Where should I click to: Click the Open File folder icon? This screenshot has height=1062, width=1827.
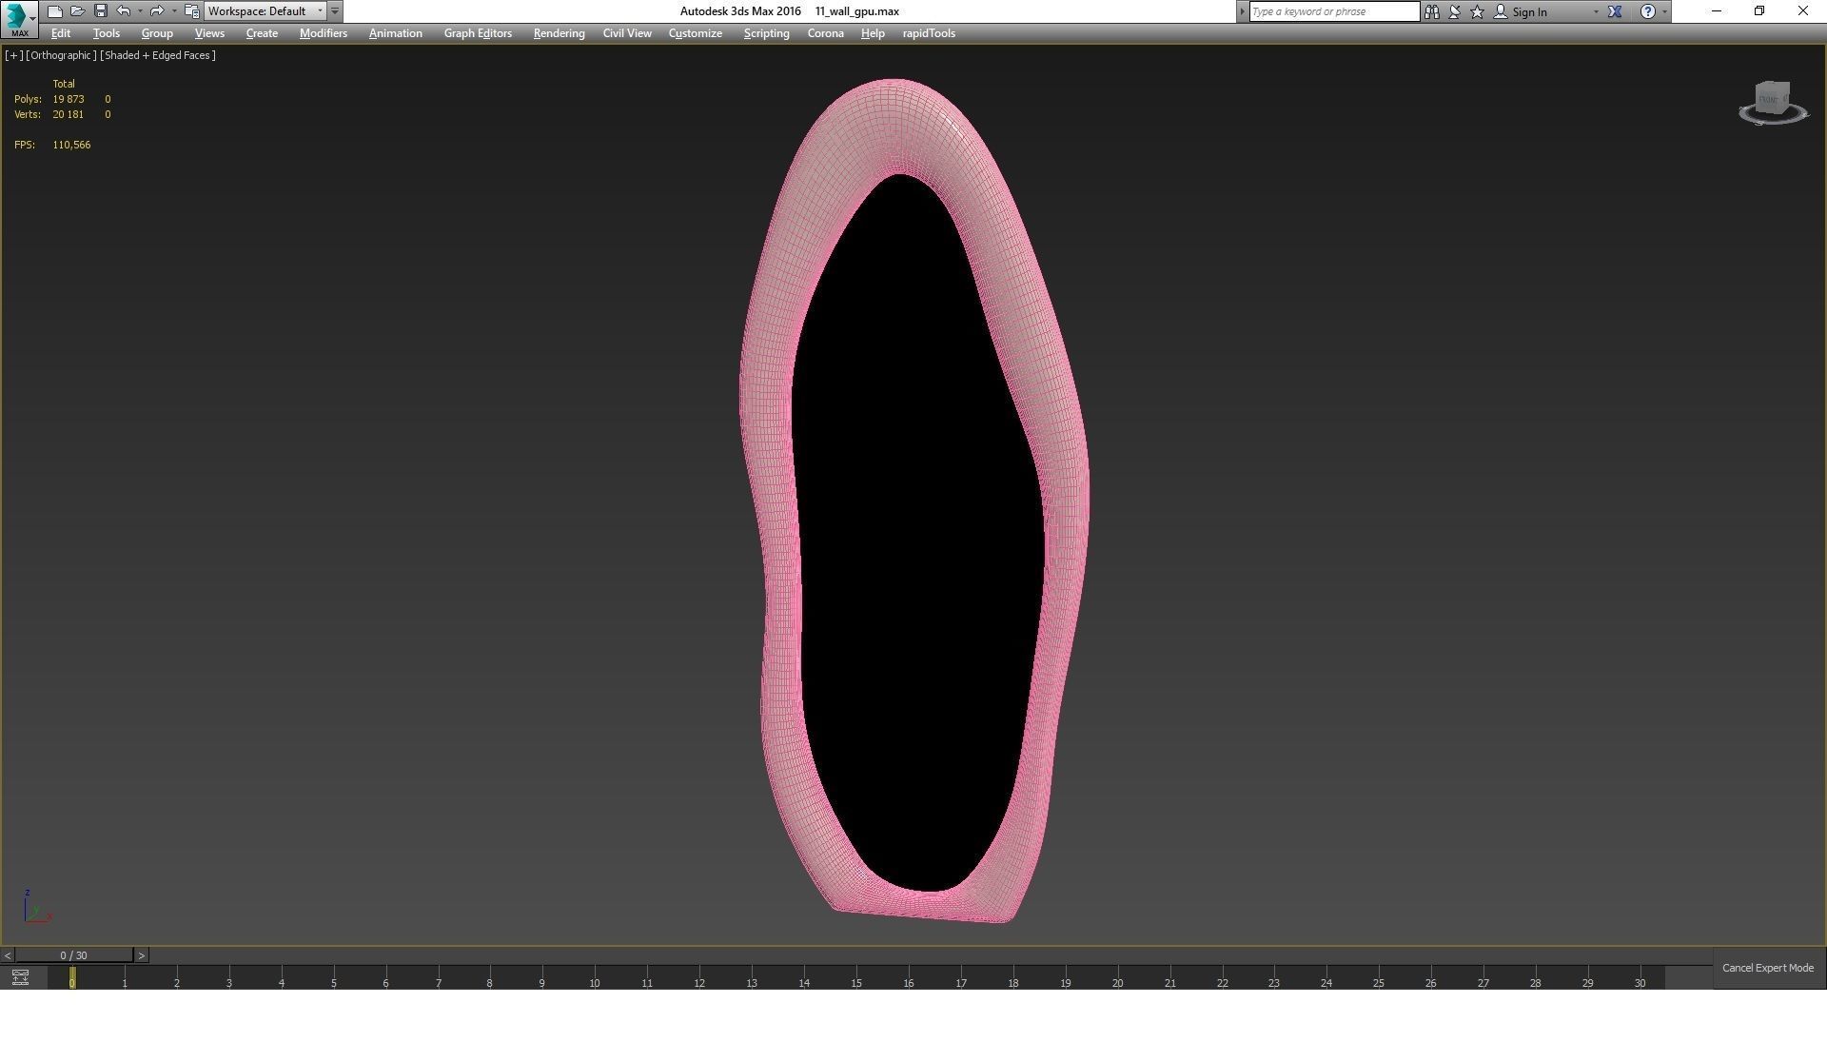[x=77, y=11]
